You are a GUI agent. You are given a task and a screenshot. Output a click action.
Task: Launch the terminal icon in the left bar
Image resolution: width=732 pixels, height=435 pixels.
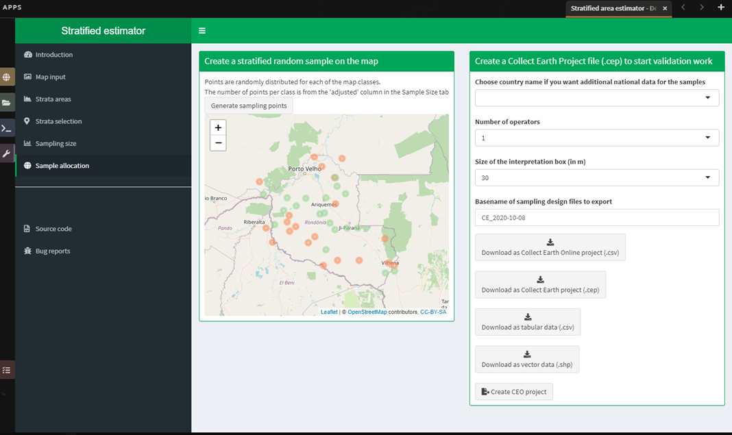[x=7, y=127]
